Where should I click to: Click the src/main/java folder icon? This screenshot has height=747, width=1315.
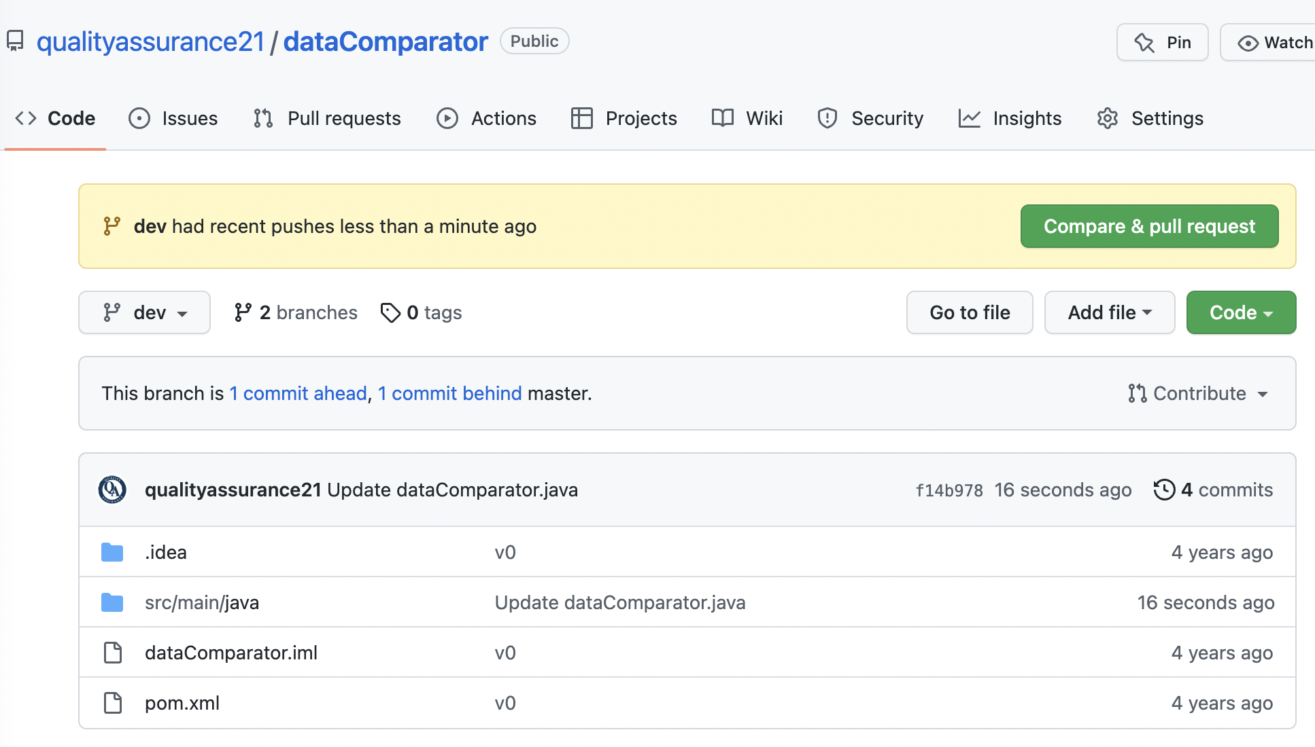point(112,602)
